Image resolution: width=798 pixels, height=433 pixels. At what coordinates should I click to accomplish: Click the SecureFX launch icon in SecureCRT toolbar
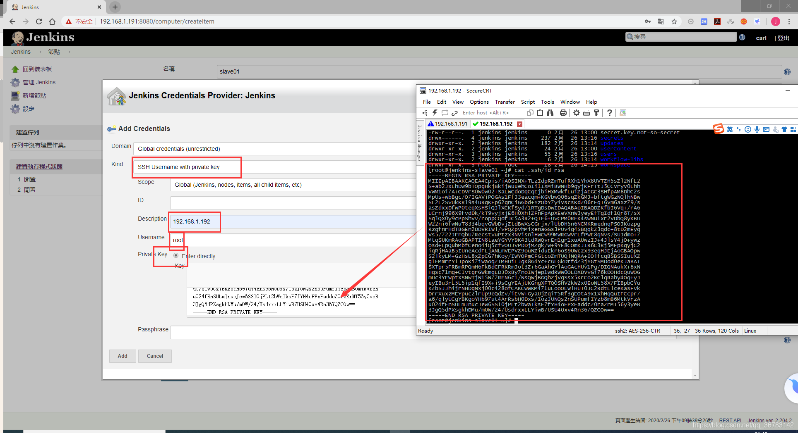[623, 113]
